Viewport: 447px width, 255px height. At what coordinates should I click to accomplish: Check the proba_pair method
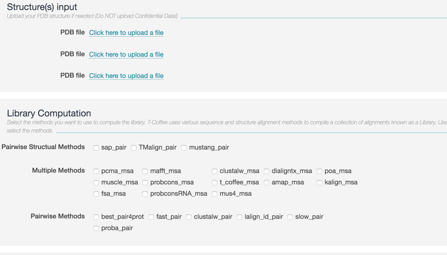coord(96,228)
